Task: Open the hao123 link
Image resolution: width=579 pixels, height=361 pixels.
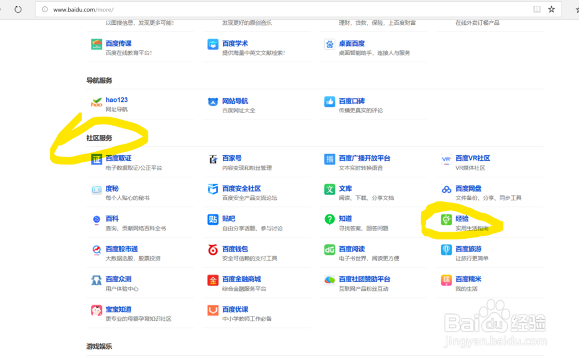Action: tap(117, 100)
